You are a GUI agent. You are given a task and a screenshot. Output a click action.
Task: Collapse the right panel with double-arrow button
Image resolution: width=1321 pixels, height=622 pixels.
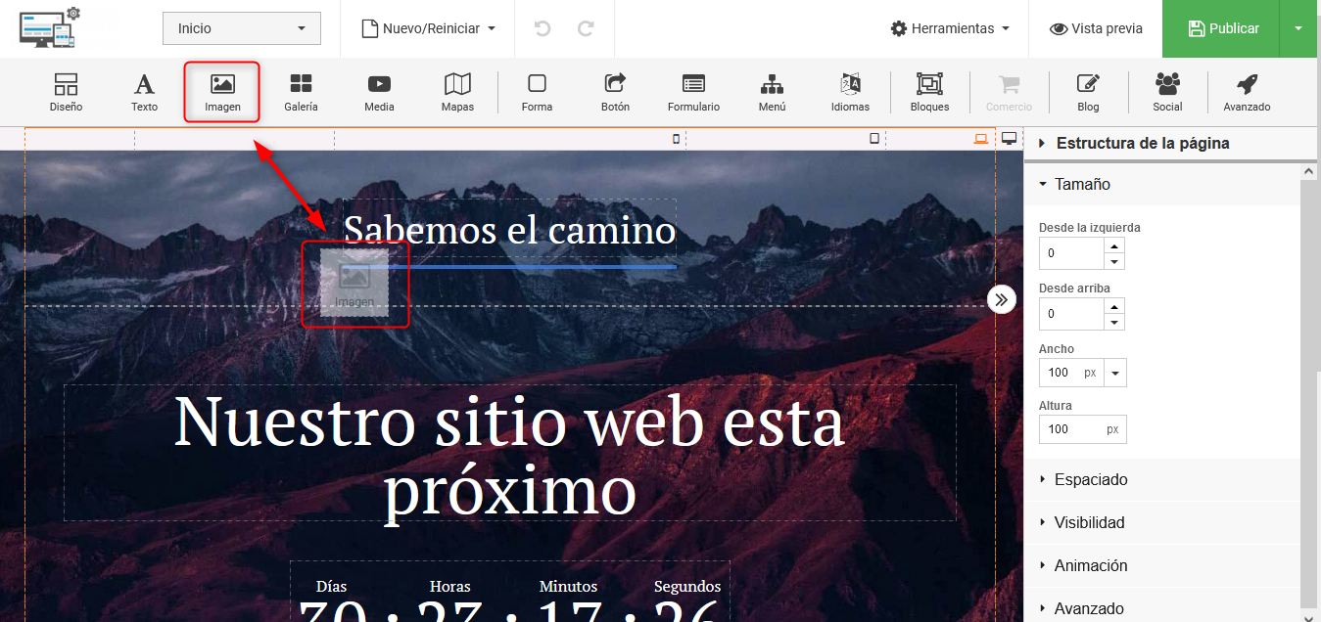pos(1001,299)
